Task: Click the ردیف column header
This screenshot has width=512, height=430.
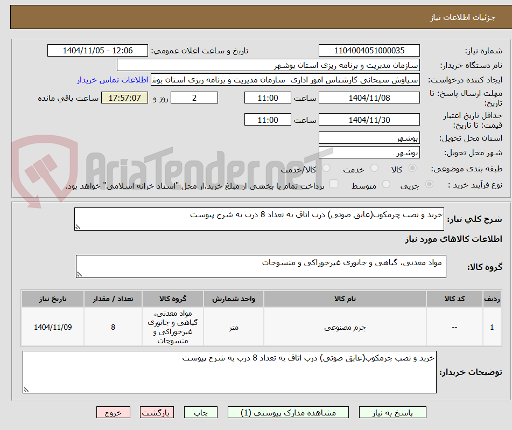Action: [492, 299]
